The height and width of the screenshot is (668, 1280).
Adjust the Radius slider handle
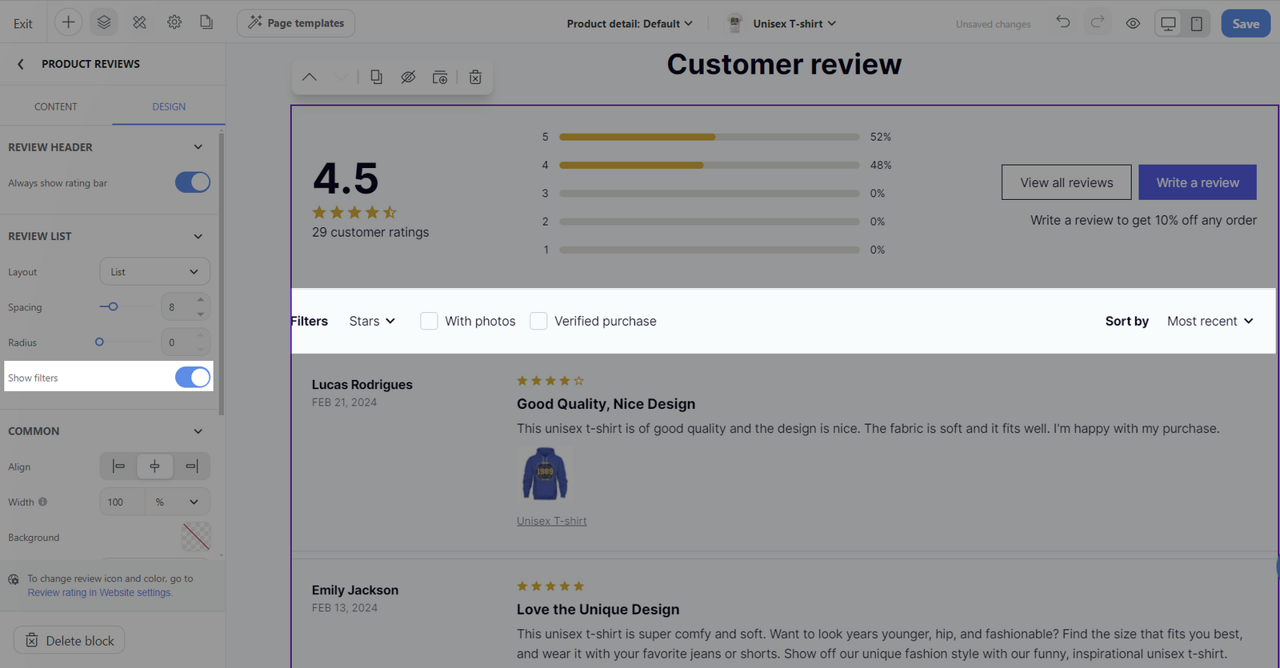99,342
